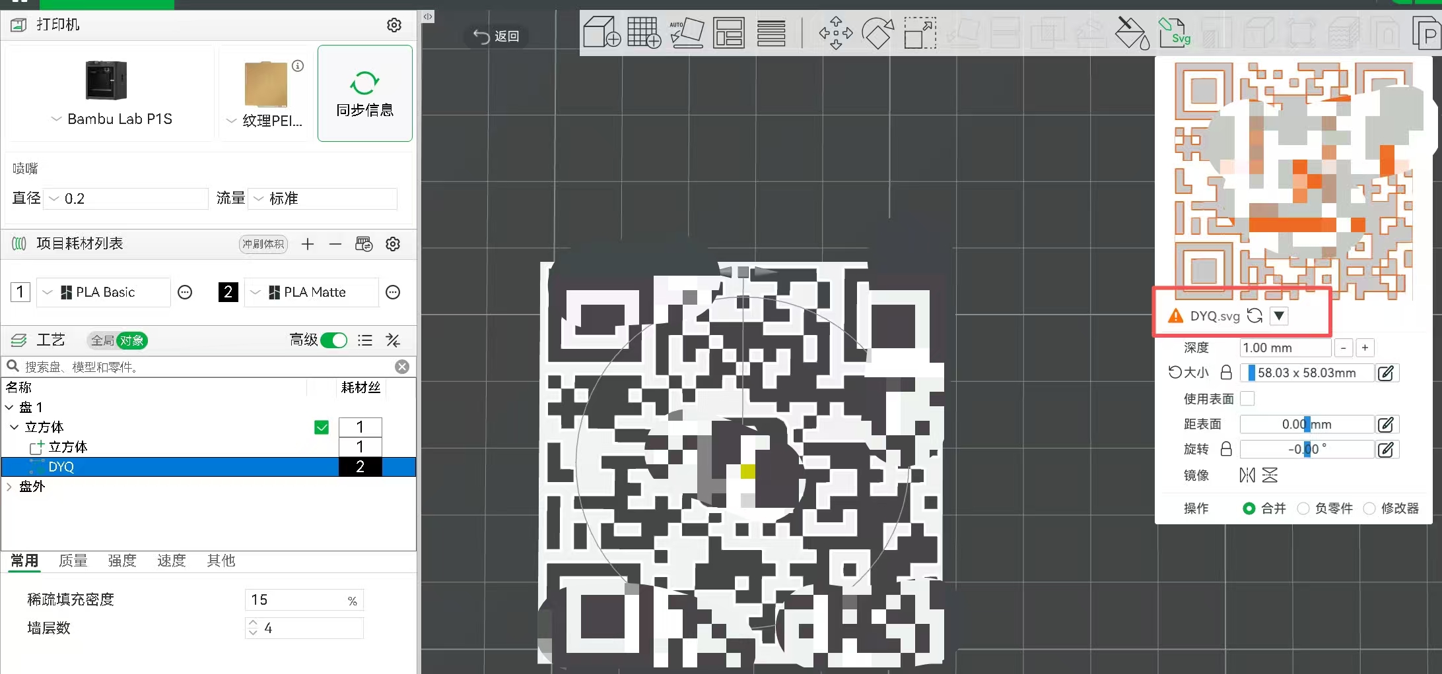Toggle the rotation lock icon

click(x=1226, y=449)
